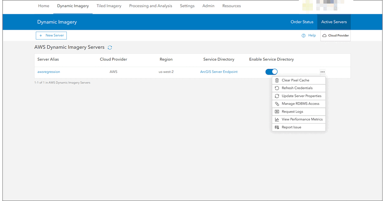Click the plus icon on New Server

[41, 35]
